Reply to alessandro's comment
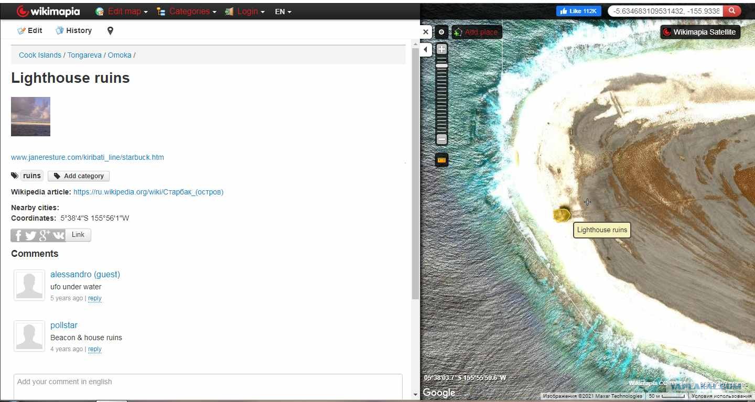The height and width of the screenshot is (402, 755). pyautogui.click(x=95, y=298)
